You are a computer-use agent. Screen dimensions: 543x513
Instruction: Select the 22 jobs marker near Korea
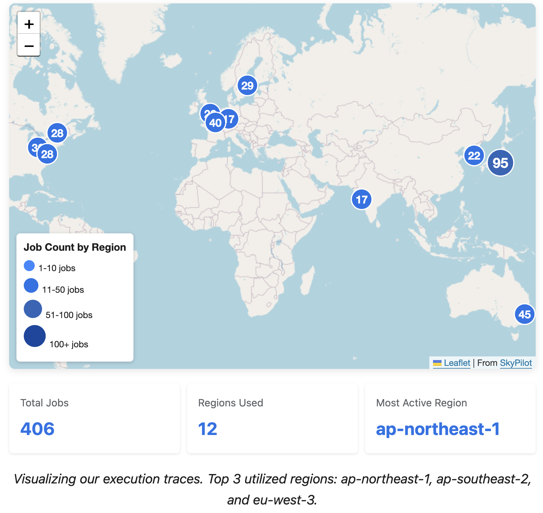[x=474, y=156]
